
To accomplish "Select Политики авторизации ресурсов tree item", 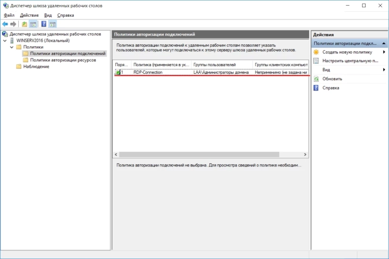I will [x=63, y=60].
